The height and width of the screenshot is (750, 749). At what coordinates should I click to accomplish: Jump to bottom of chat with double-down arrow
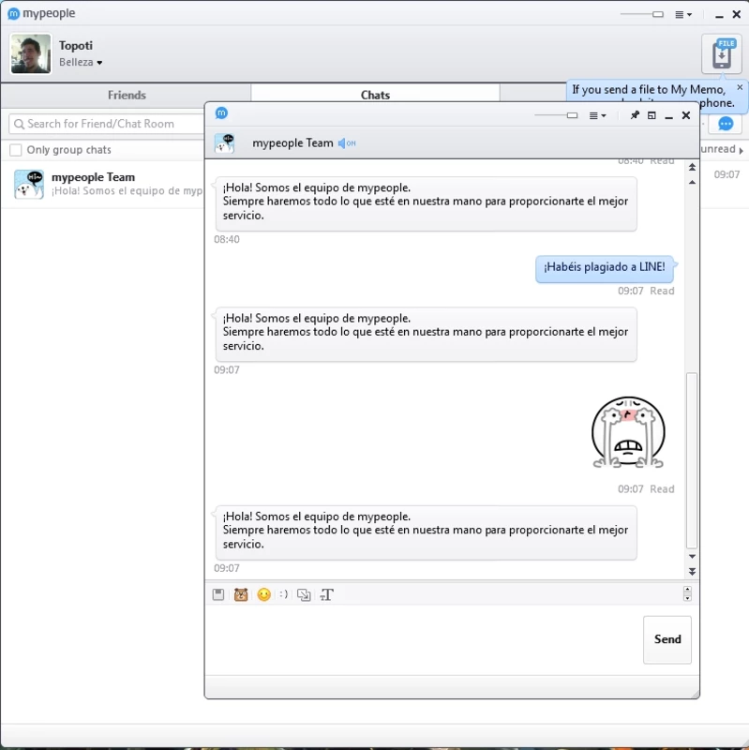pyautogui.click(x=692, y=572)
